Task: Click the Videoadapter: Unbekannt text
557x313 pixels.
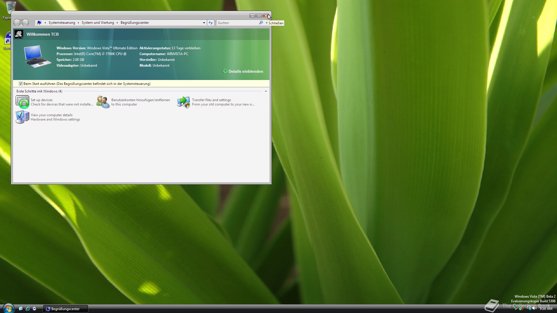Action: tap(77, 65)
